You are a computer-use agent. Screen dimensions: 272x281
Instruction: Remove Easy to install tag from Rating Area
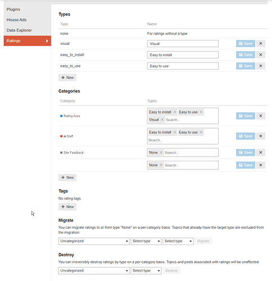click(174, 112)
